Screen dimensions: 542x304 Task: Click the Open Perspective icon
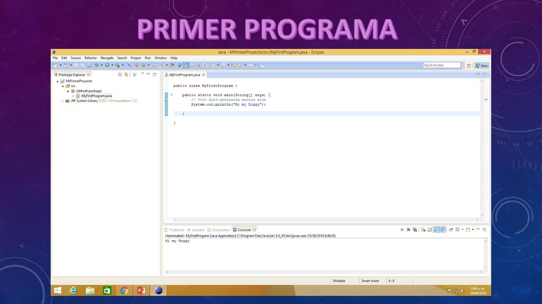point(469,65)
